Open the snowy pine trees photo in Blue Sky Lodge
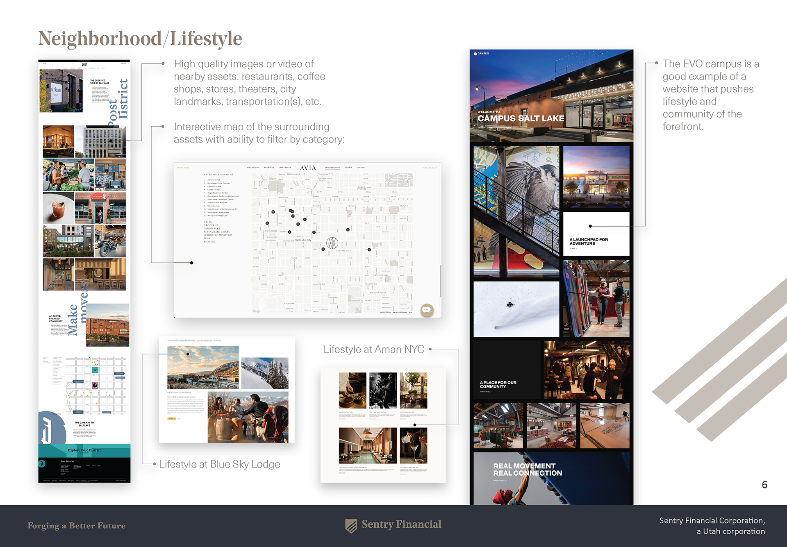This screenshot has width=787, height=547. point(265,373)
